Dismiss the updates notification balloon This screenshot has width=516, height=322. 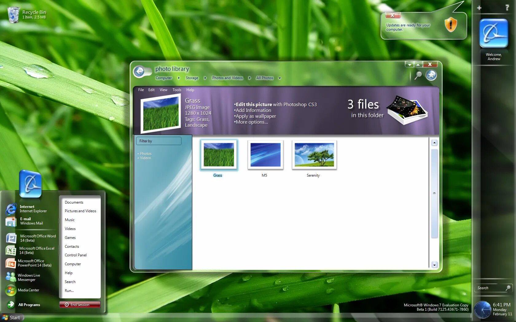tap(393, 15)
